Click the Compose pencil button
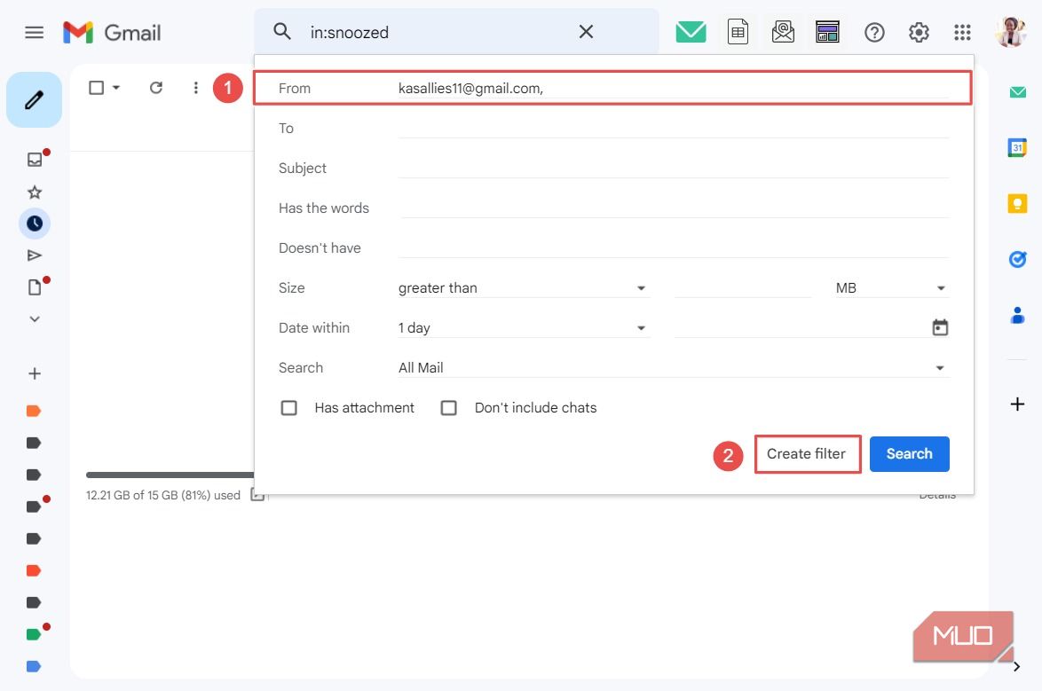Screen dimensions: 1042x691 34,99
